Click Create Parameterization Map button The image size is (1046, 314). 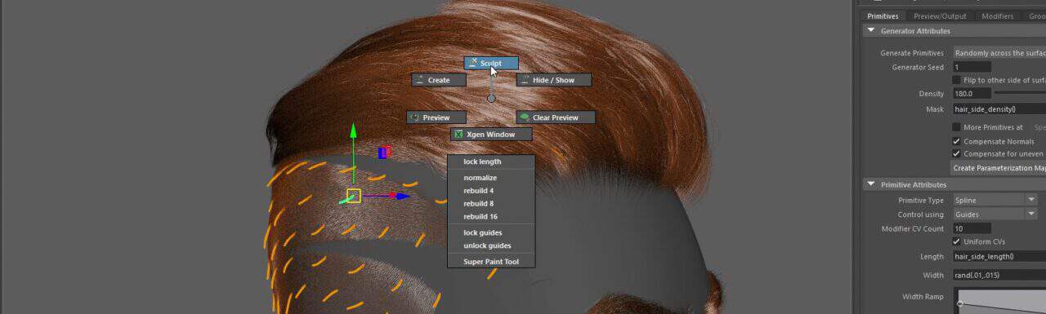pyautogui.click(x=999, y=168)
